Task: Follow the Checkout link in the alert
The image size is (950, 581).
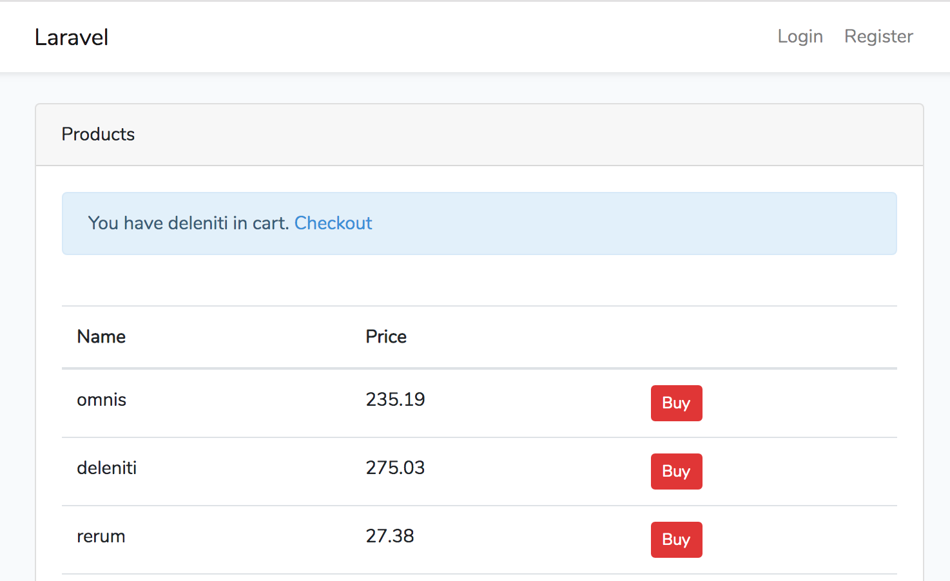Action: (333, 223)
